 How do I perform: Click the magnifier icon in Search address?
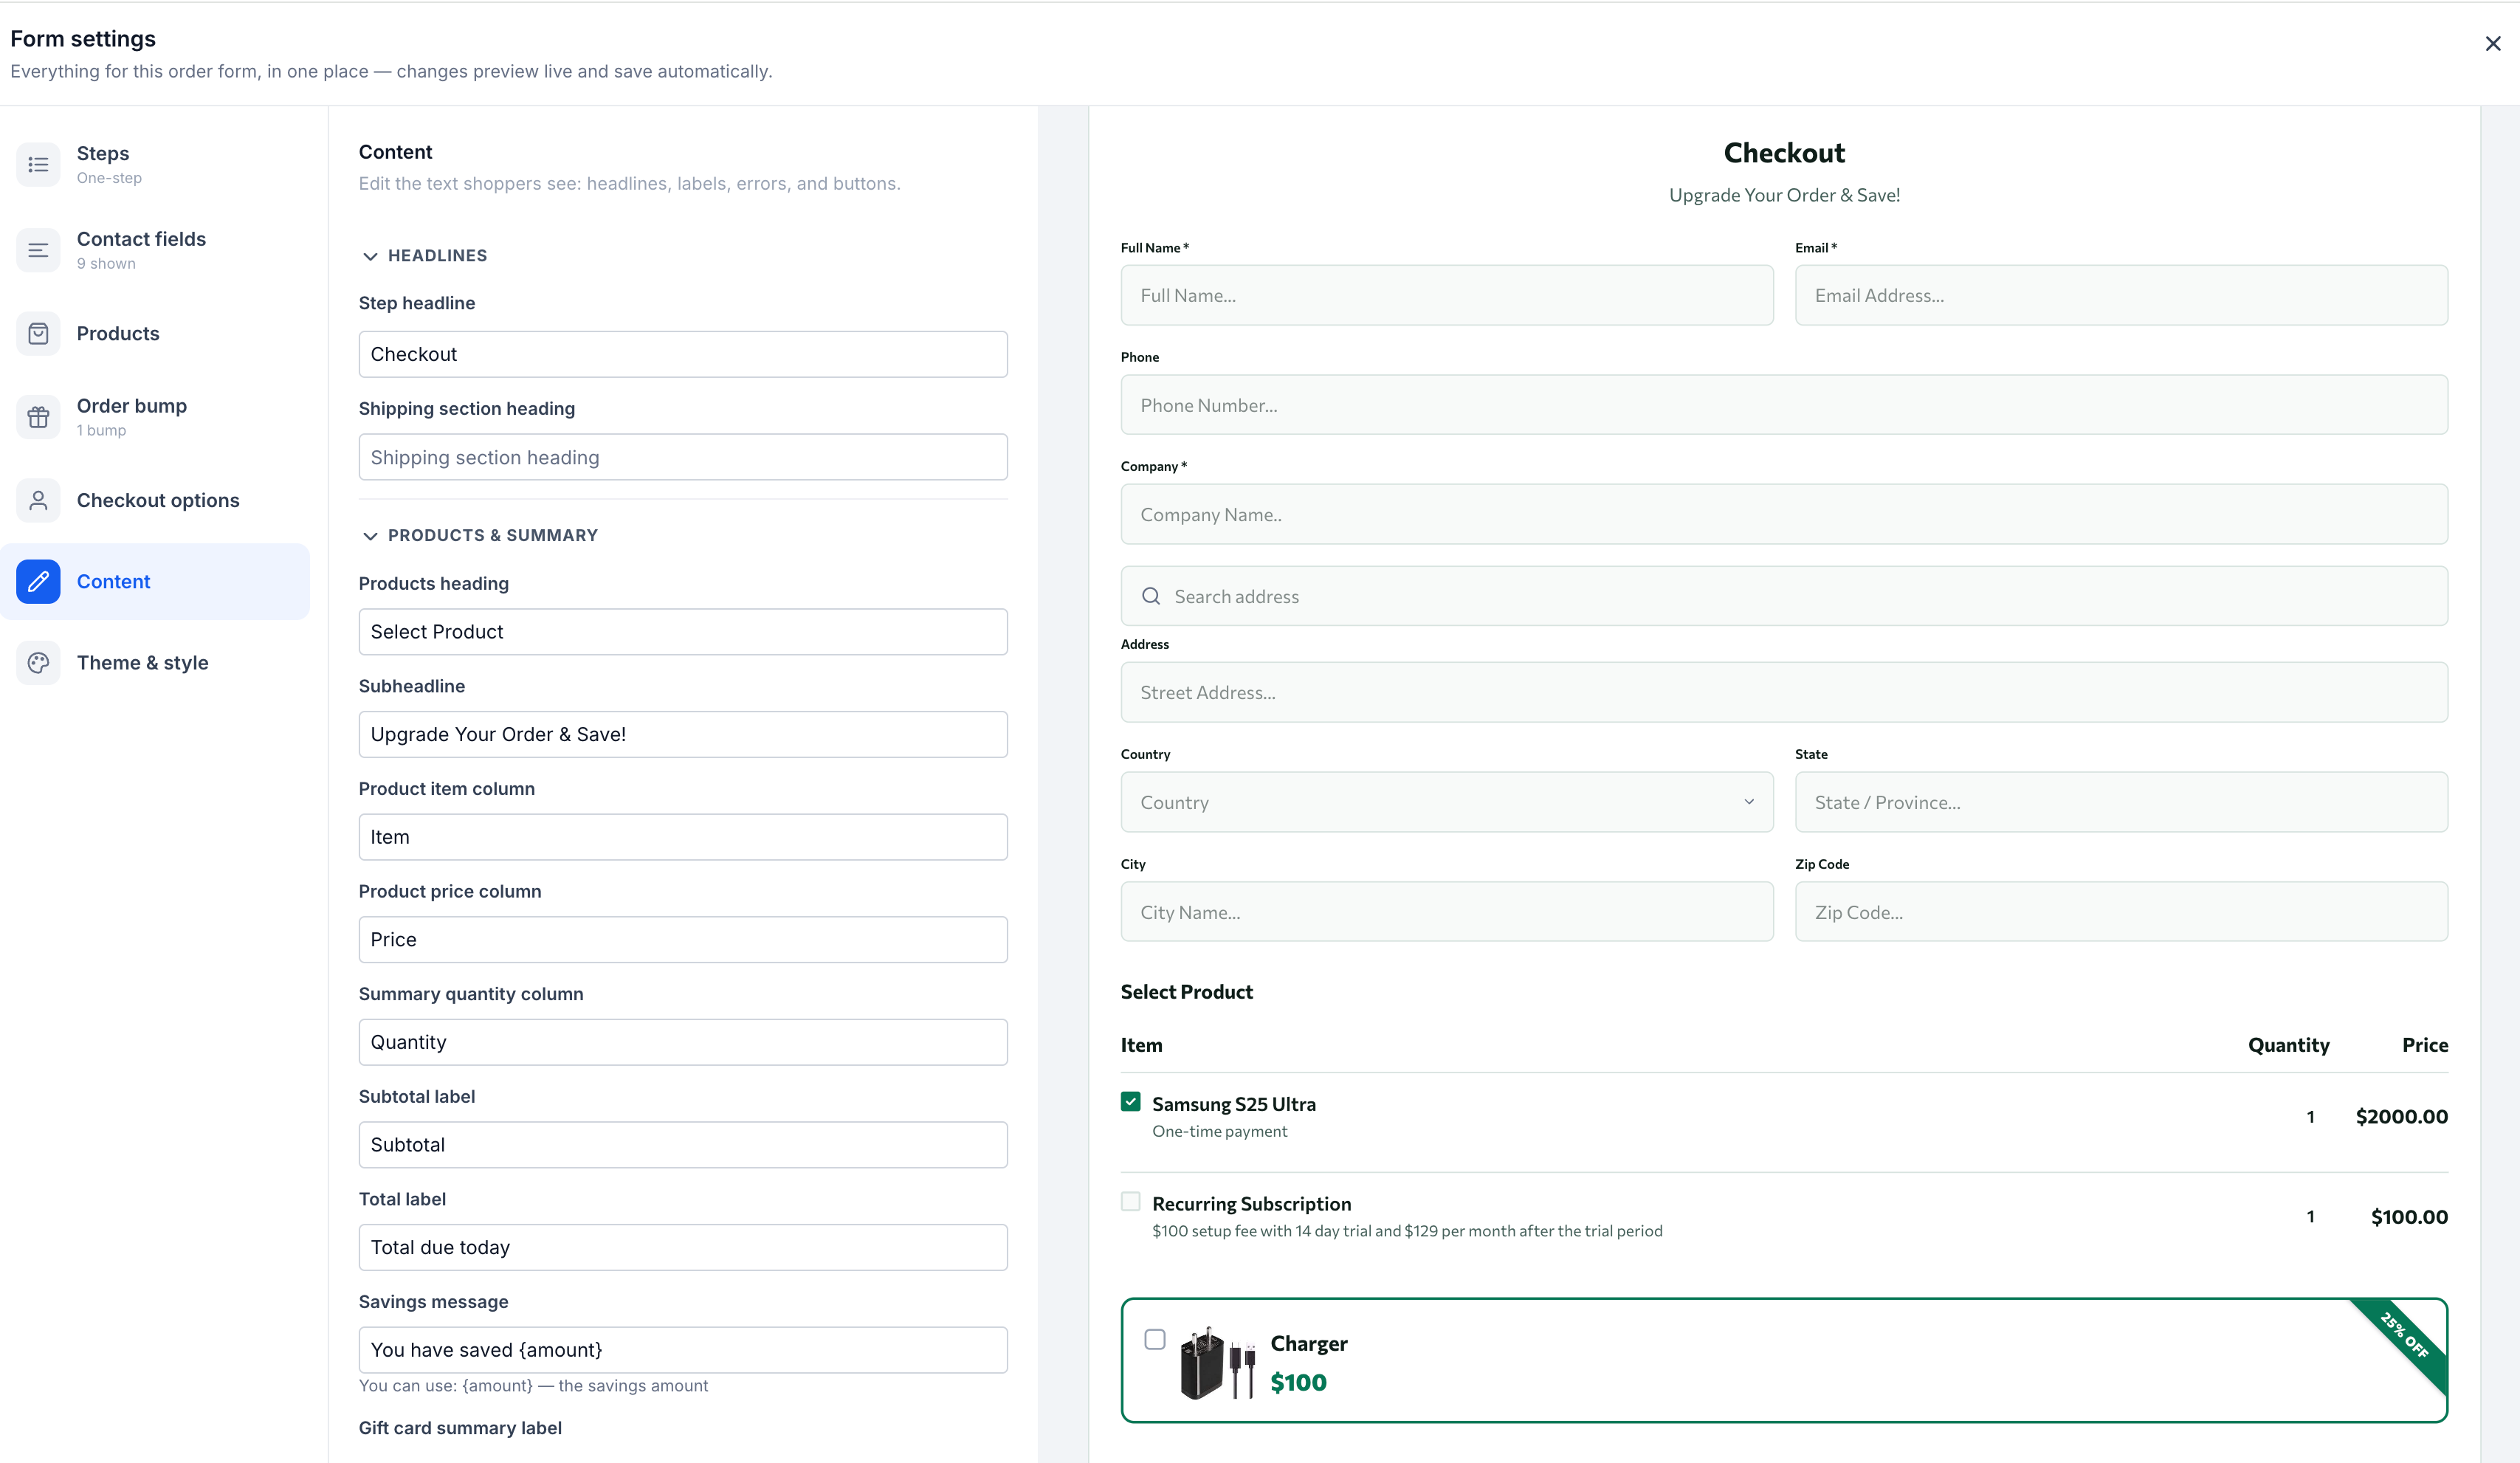1151,596
